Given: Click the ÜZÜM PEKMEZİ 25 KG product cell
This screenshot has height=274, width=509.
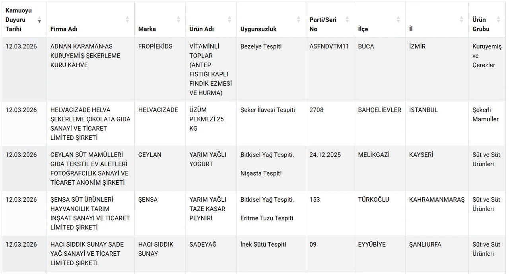Looking at the screenshot, I should 206,119.
